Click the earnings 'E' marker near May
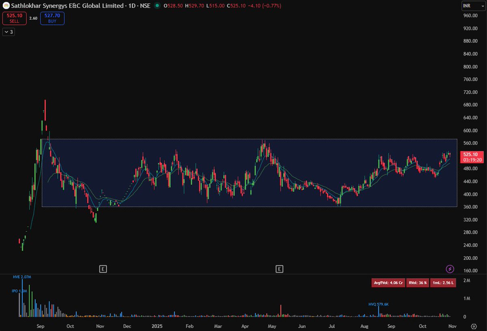 pyautogui.click(x=280, y=268)
